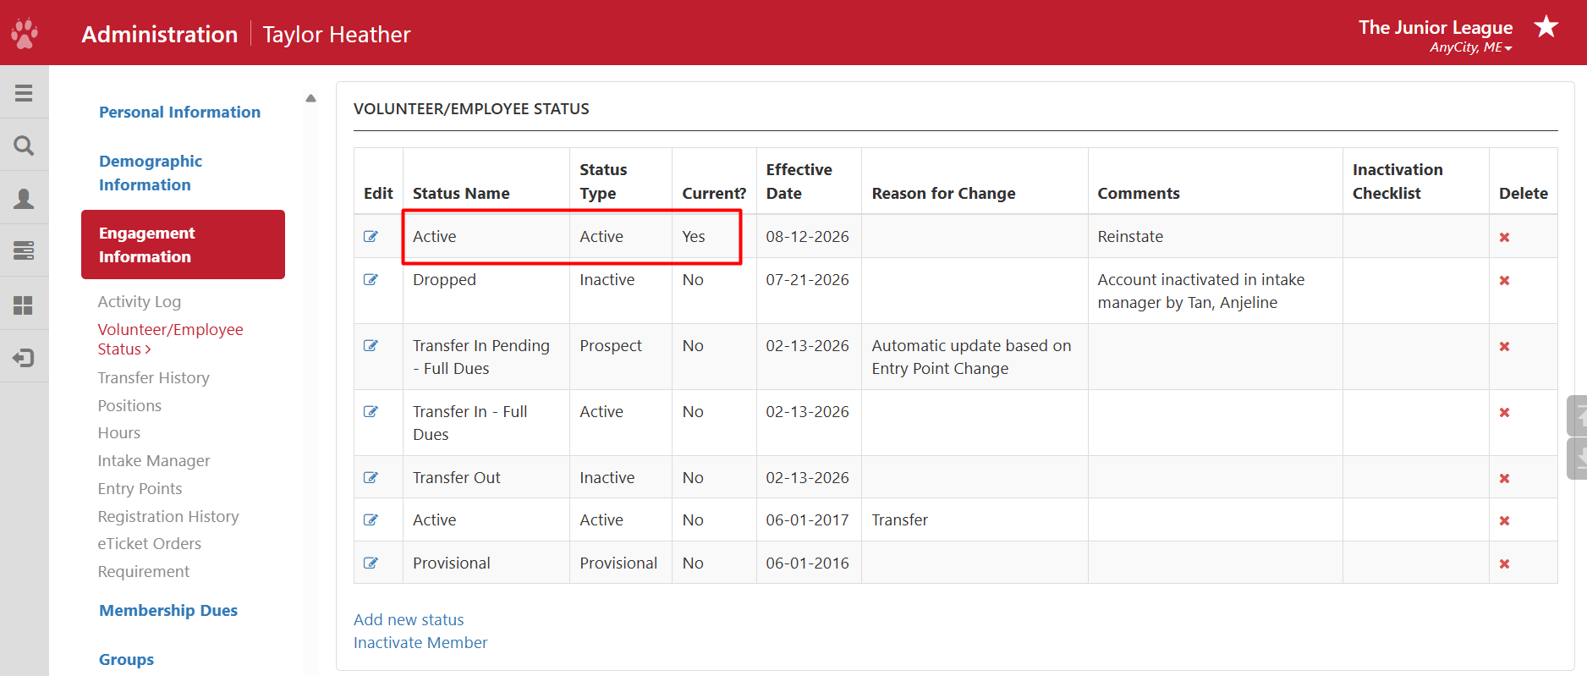Open Transfer History page
The width and height of the screenshot is (1587, 676).
pyautogui.click(x=153, y=377)
